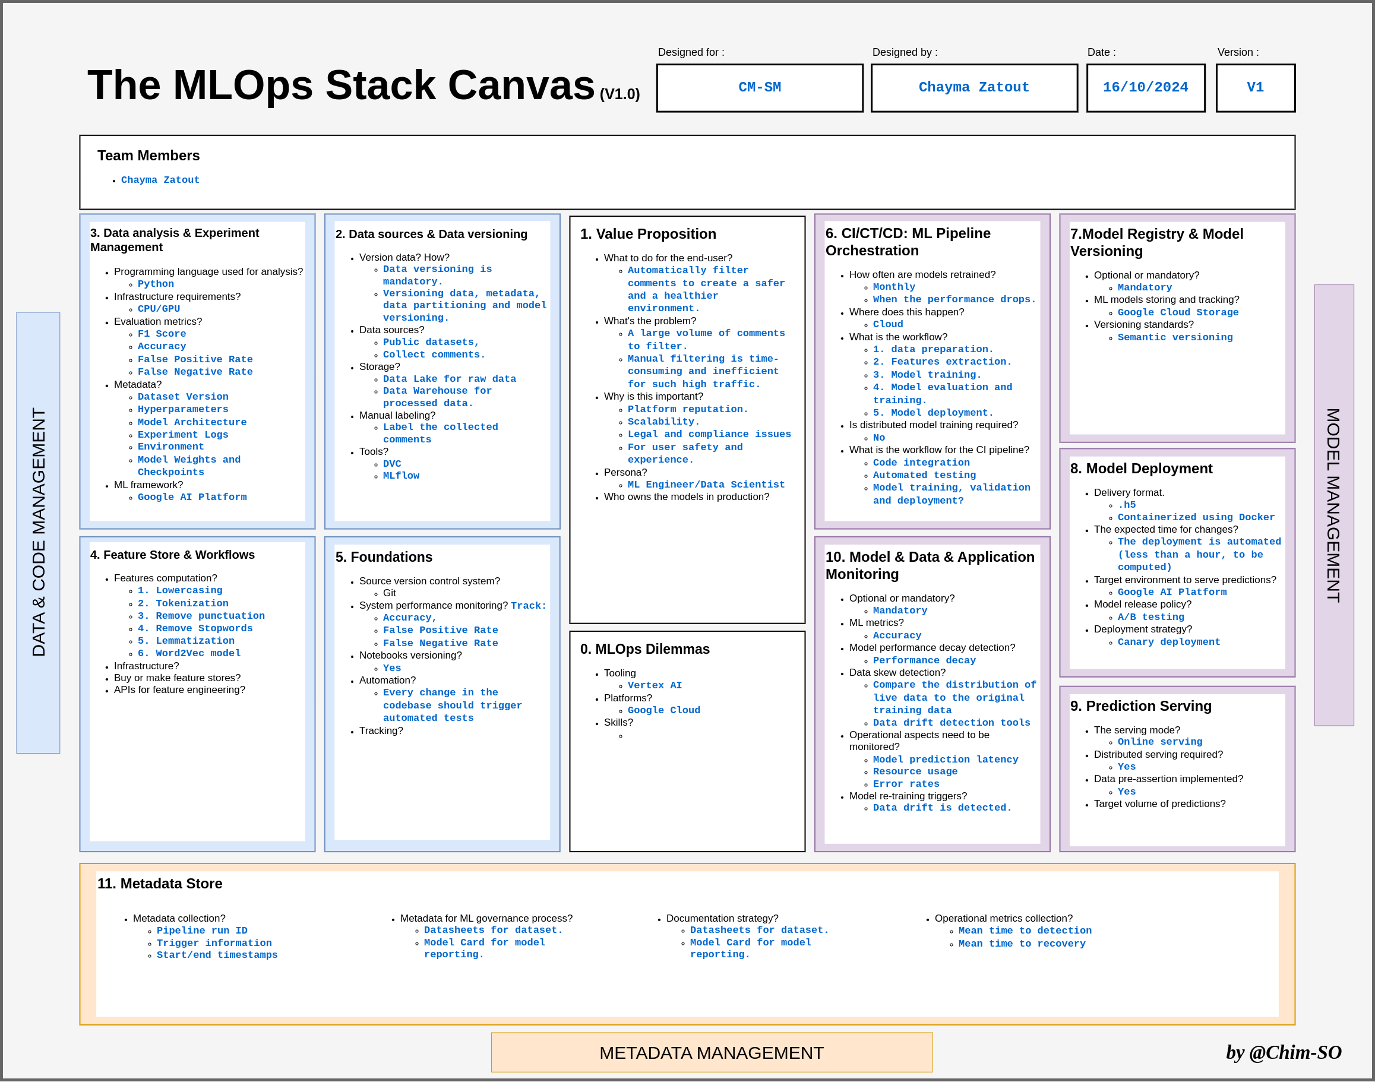Click the 'Designed by' Chayma Zatout field

(x=973, y=87)
